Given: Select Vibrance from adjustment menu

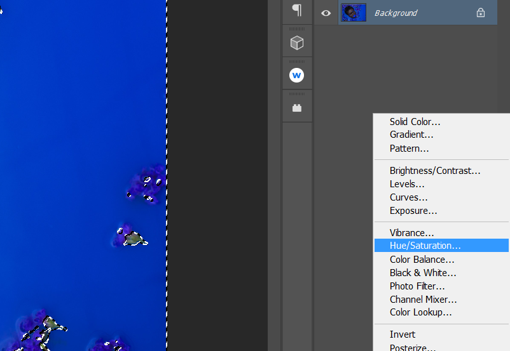Looking at the screenshot, I should [x=411, y=233].
